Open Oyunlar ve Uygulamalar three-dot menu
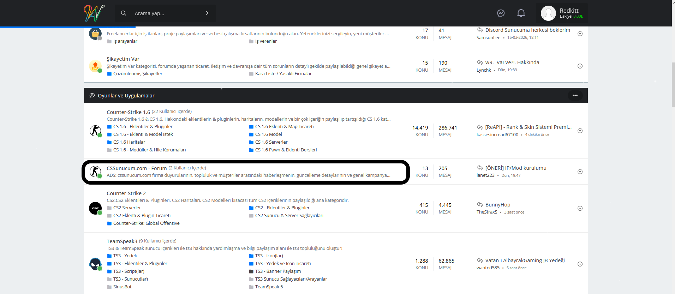 coord(575,95)
